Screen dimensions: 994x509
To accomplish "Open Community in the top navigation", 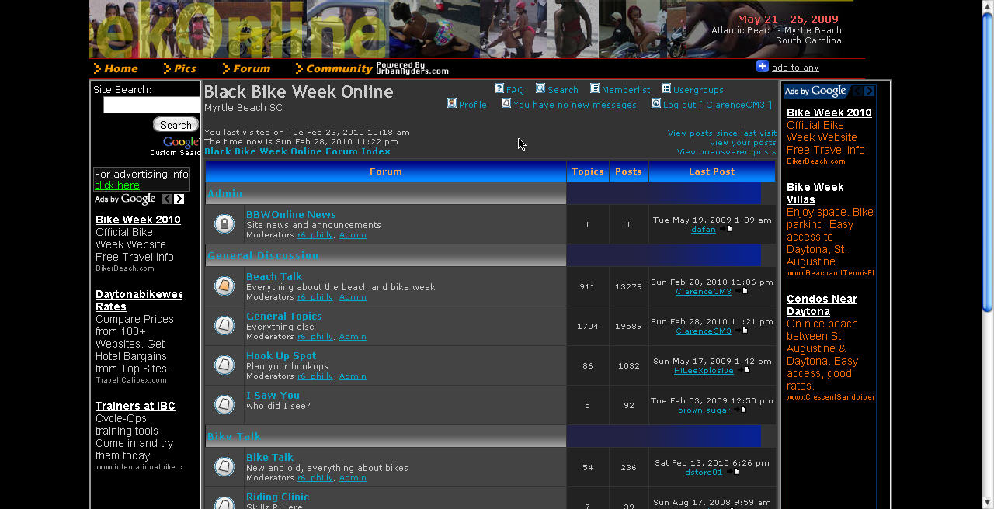I will pyautogui.click(x=334, y=68).
